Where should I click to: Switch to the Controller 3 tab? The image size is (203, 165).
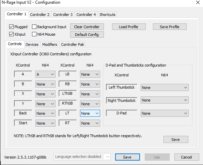coord(63,15)
